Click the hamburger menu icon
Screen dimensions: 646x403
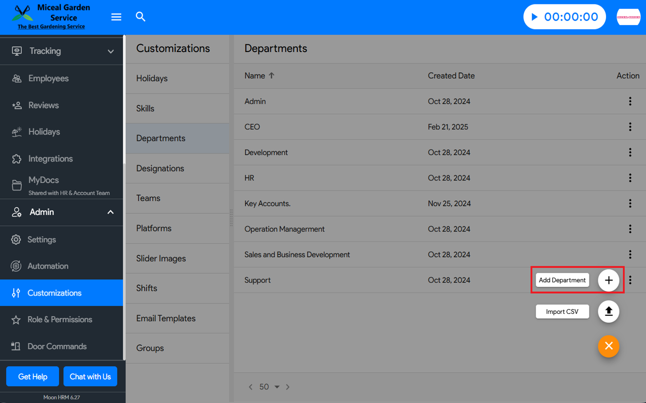(116, 17)
